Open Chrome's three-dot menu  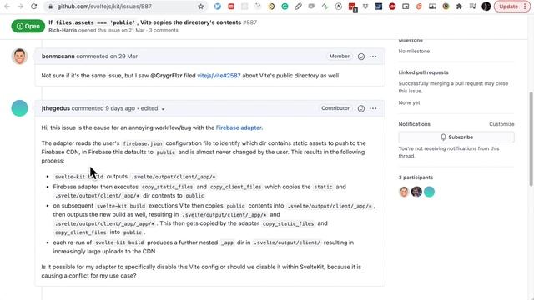(x=525, y=7)
